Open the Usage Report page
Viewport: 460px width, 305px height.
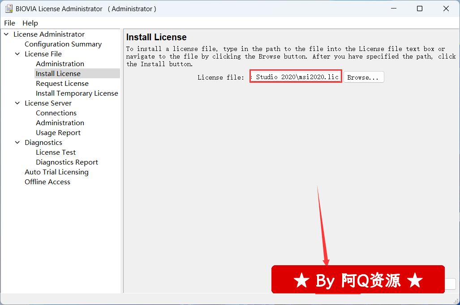(x=58, y=133)
